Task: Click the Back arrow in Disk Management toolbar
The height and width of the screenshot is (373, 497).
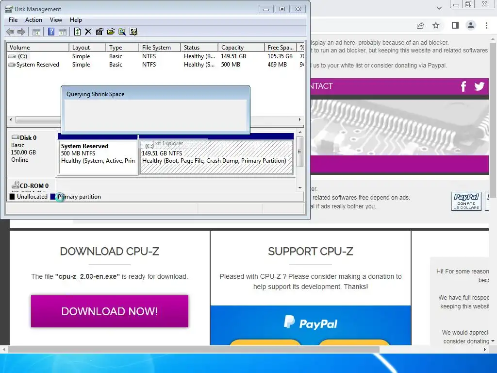Action: point(10,32)
